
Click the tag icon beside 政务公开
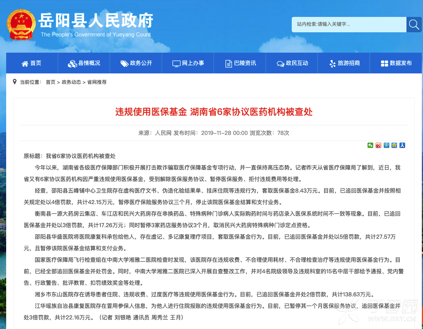click(x=124, y=63)
